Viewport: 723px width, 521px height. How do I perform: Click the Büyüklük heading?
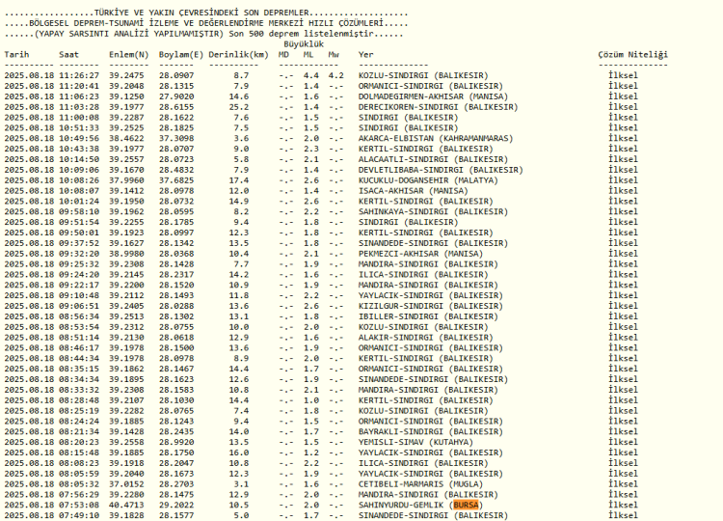click(304, 43)
